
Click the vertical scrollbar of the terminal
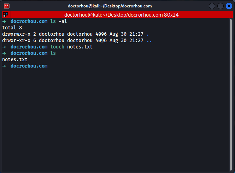[231, 95]
